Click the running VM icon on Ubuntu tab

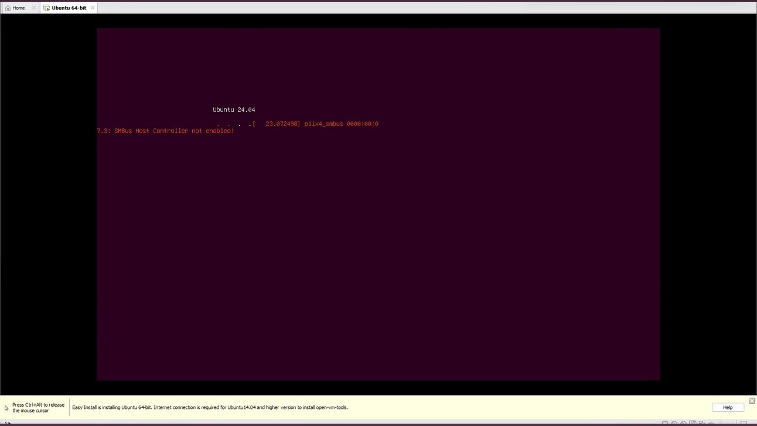[47, 8]
